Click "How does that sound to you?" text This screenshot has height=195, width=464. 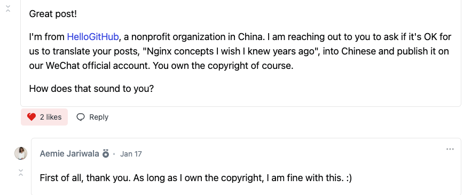(91, 89)
